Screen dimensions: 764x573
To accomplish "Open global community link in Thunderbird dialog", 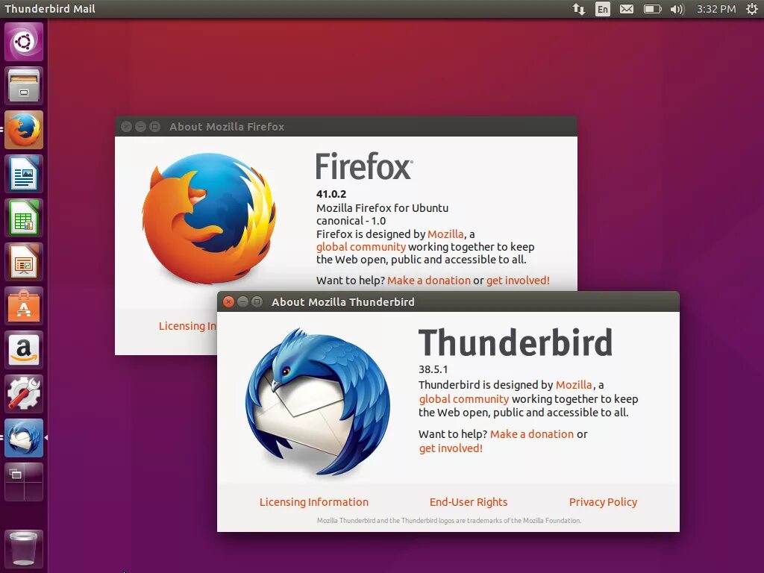I will click(464, 399).
